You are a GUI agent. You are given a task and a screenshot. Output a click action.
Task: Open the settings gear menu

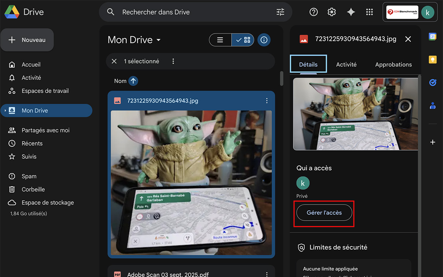[x=332, y=12]
